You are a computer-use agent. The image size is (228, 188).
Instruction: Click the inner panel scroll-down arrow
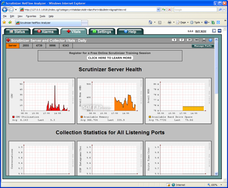216,174
